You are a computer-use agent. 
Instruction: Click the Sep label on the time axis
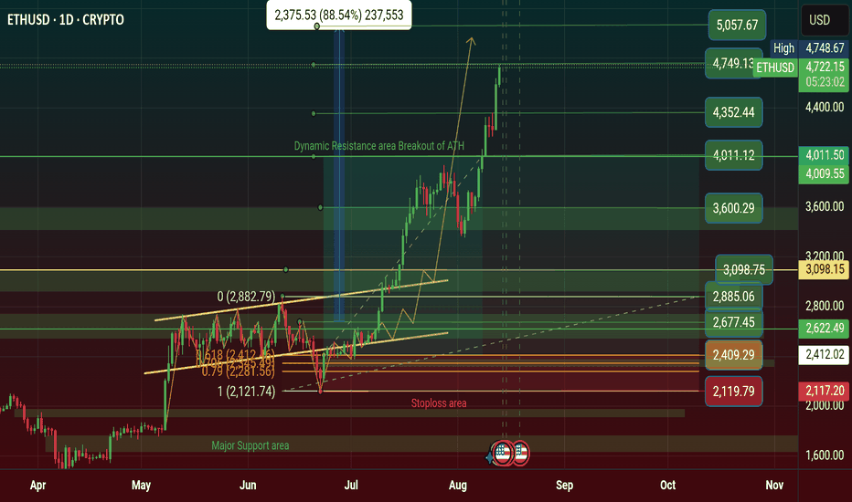coord(564,486)
